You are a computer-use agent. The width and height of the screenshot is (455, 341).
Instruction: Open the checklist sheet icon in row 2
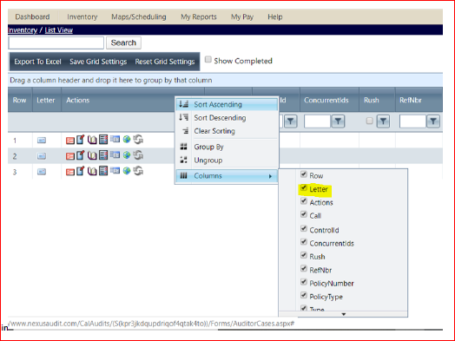103,155
